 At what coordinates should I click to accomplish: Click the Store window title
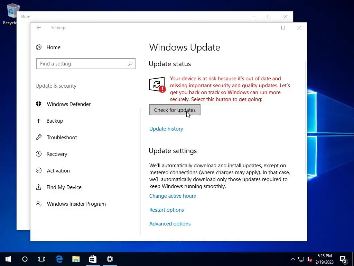pos(25,17)
